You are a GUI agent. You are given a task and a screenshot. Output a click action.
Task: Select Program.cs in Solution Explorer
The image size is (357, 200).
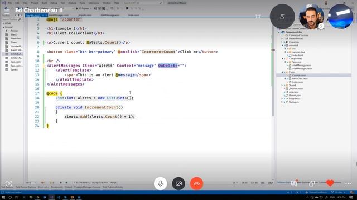point(295,99)
